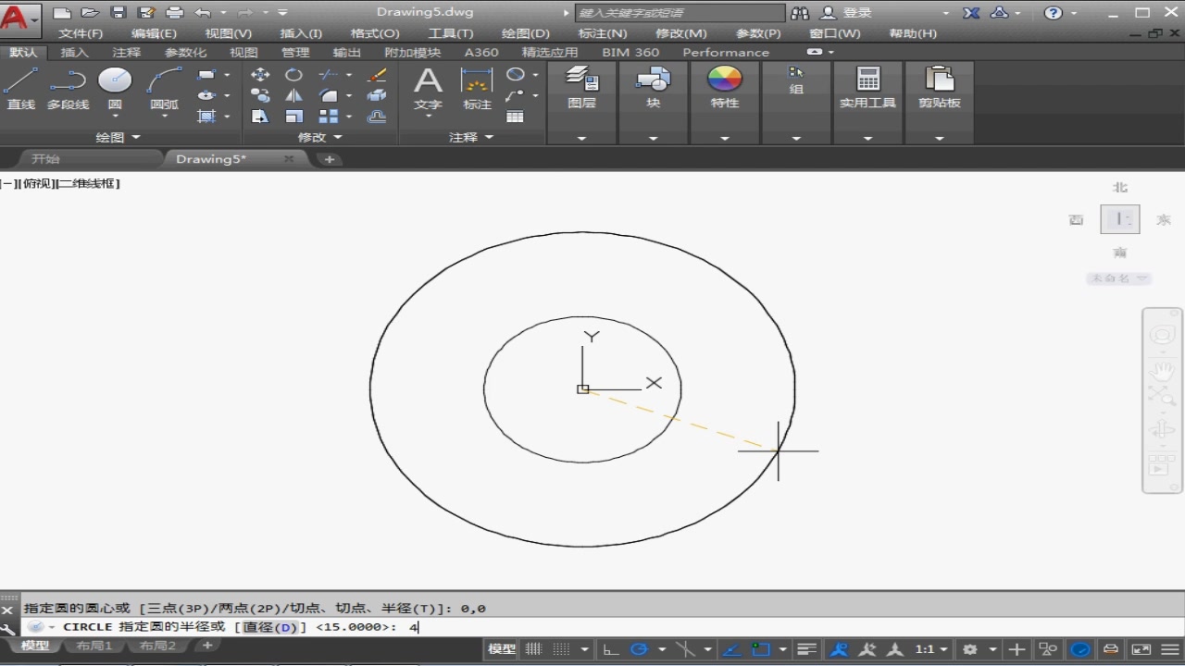Switch to 布局1 layout tab

(x=94, y=646)
